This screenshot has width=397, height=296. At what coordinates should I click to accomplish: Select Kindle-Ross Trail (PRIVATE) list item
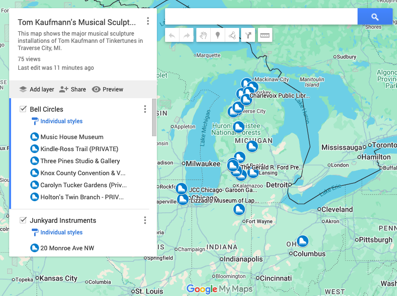79,149
